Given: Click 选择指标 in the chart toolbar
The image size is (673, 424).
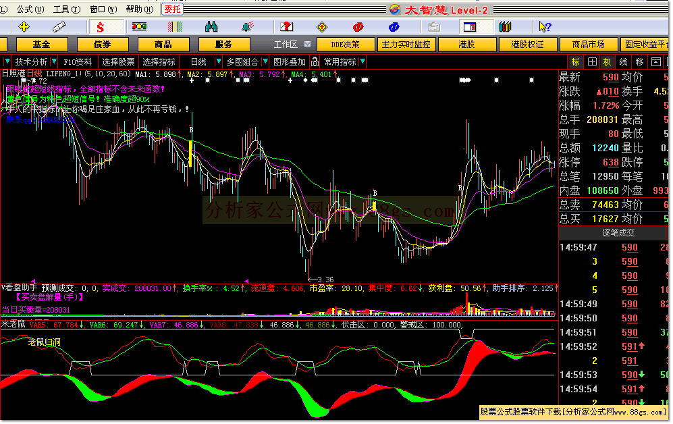Looking at the screenshot, I should 159,62.
